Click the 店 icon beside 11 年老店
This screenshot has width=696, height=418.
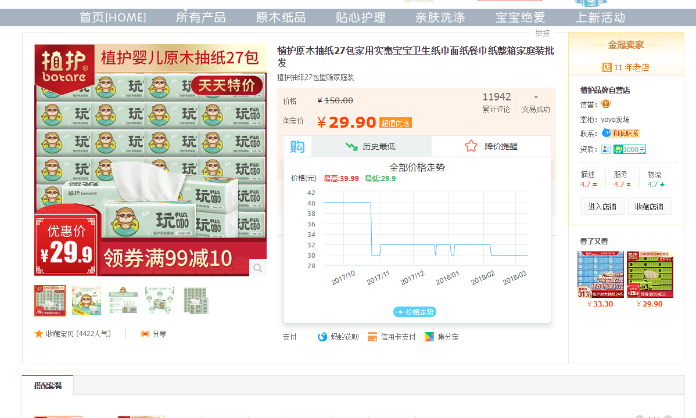(607, 67)
